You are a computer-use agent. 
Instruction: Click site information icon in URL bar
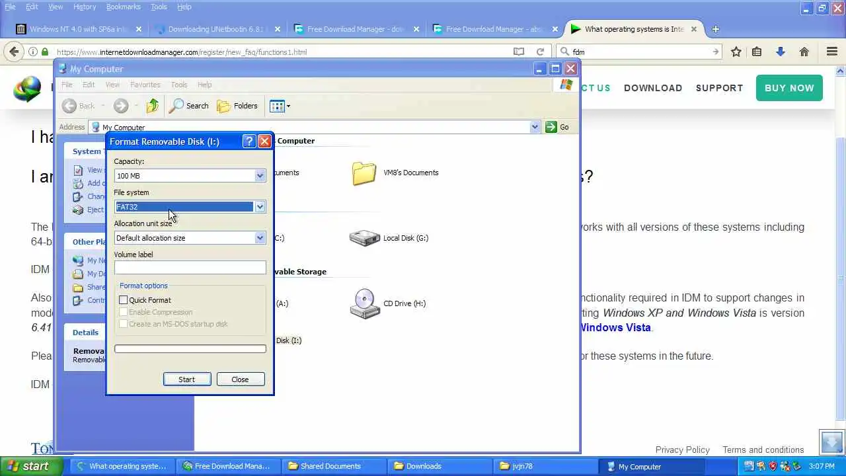pos(33,52)
